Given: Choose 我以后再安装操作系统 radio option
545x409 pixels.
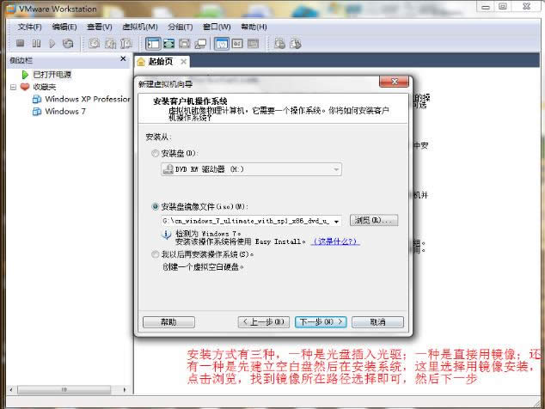Looking at the screenshot, I should click(x=155, y=254).
